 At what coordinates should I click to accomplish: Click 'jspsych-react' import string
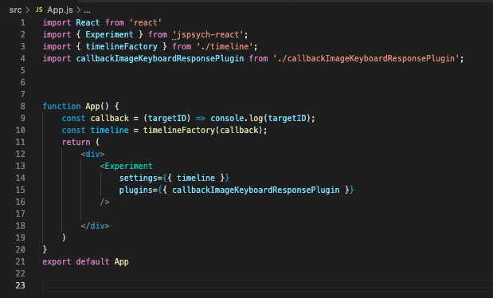click(x=208, y=34)
